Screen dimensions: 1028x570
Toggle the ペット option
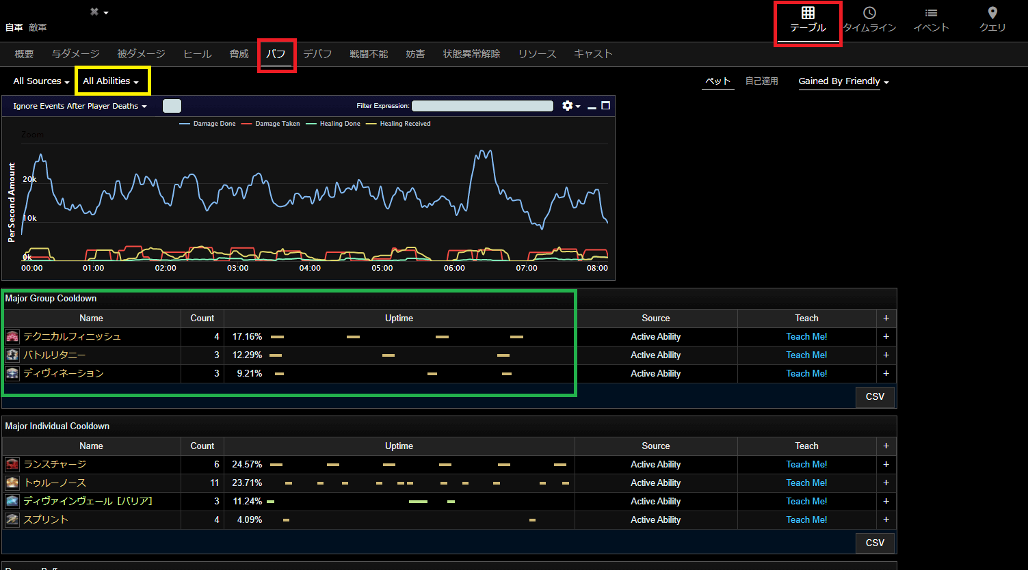718,81
